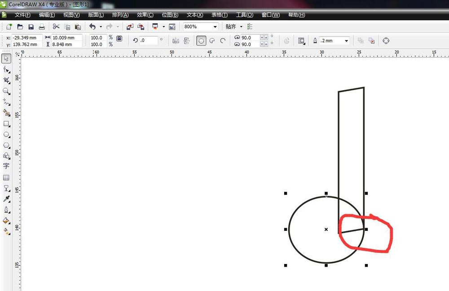This screenshot has height=291, width=449.
Task: Open the 视图(V) menu
Action: [71, 15]
